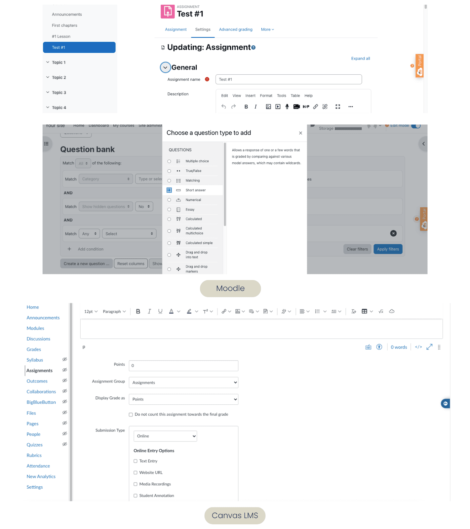Open the Paragraph style dropdown
Image resolution: width=470 pixels, height=529 pixels.
click(x=114, y=311)
